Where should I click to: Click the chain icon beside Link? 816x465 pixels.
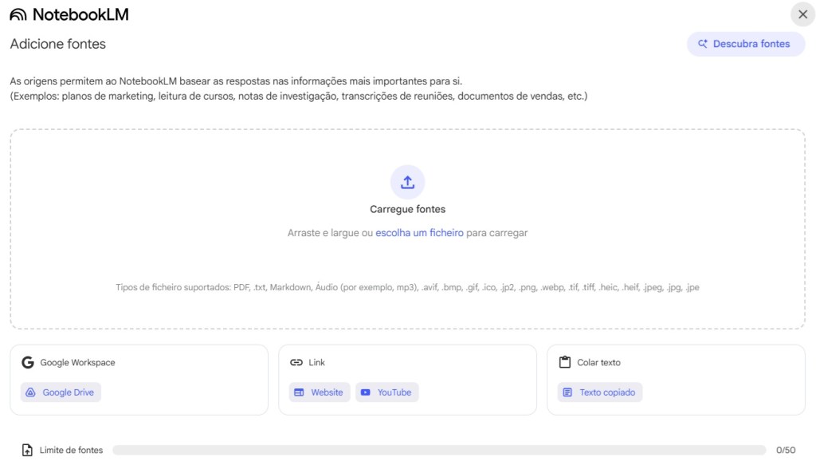(x=296, y=362)
